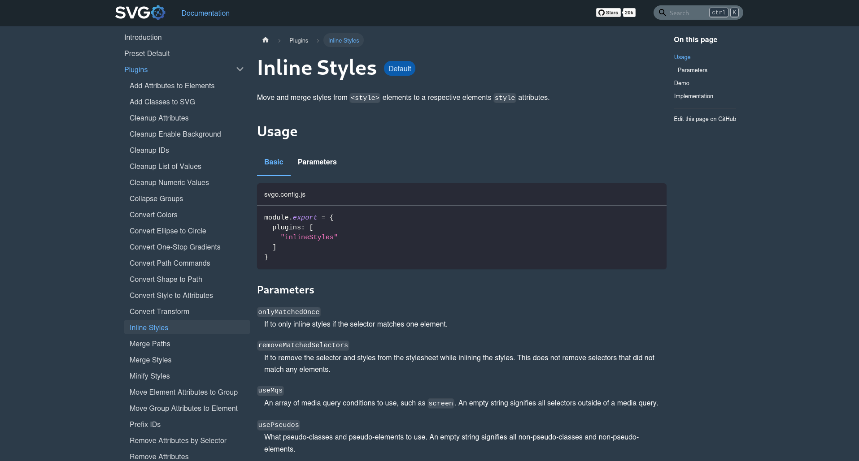Jump to Demo section in page outline
The image size is (859, 461).
[x=681, y=83]
